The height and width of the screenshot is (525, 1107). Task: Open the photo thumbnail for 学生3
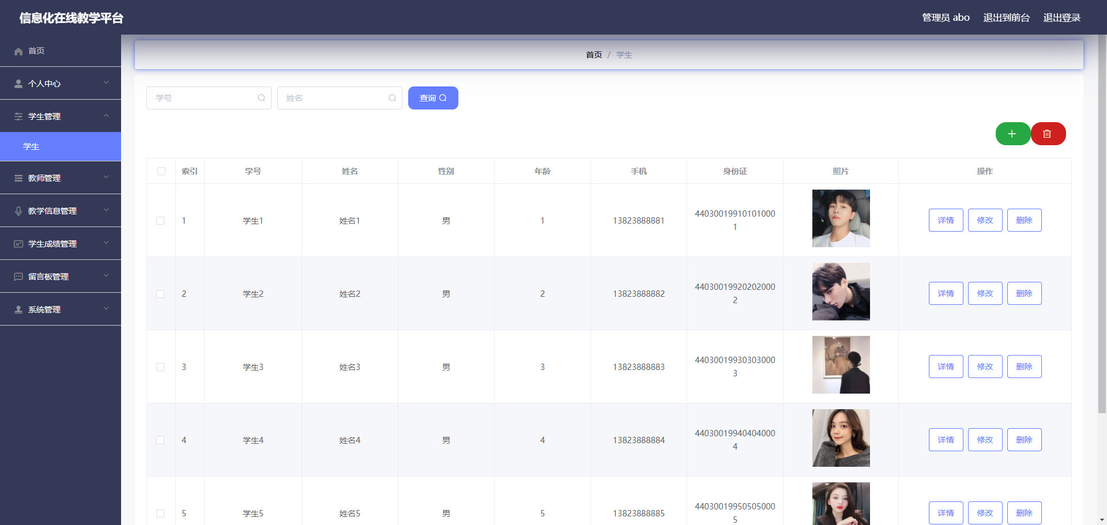[x=841, y=365]
